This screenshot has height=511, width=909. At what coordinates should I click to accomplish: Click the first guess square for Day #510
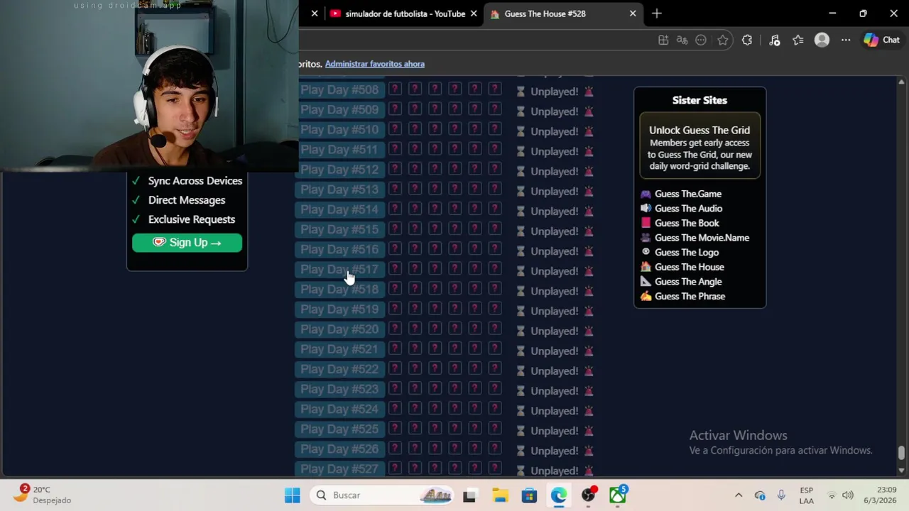pos(396,129)
